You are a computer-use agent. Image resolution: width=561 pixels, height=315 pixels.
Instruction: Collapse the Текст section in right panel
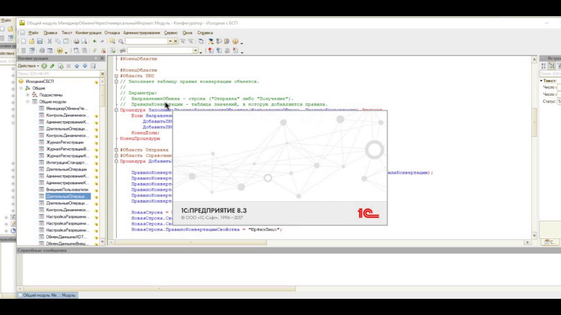tap(541, 80)
